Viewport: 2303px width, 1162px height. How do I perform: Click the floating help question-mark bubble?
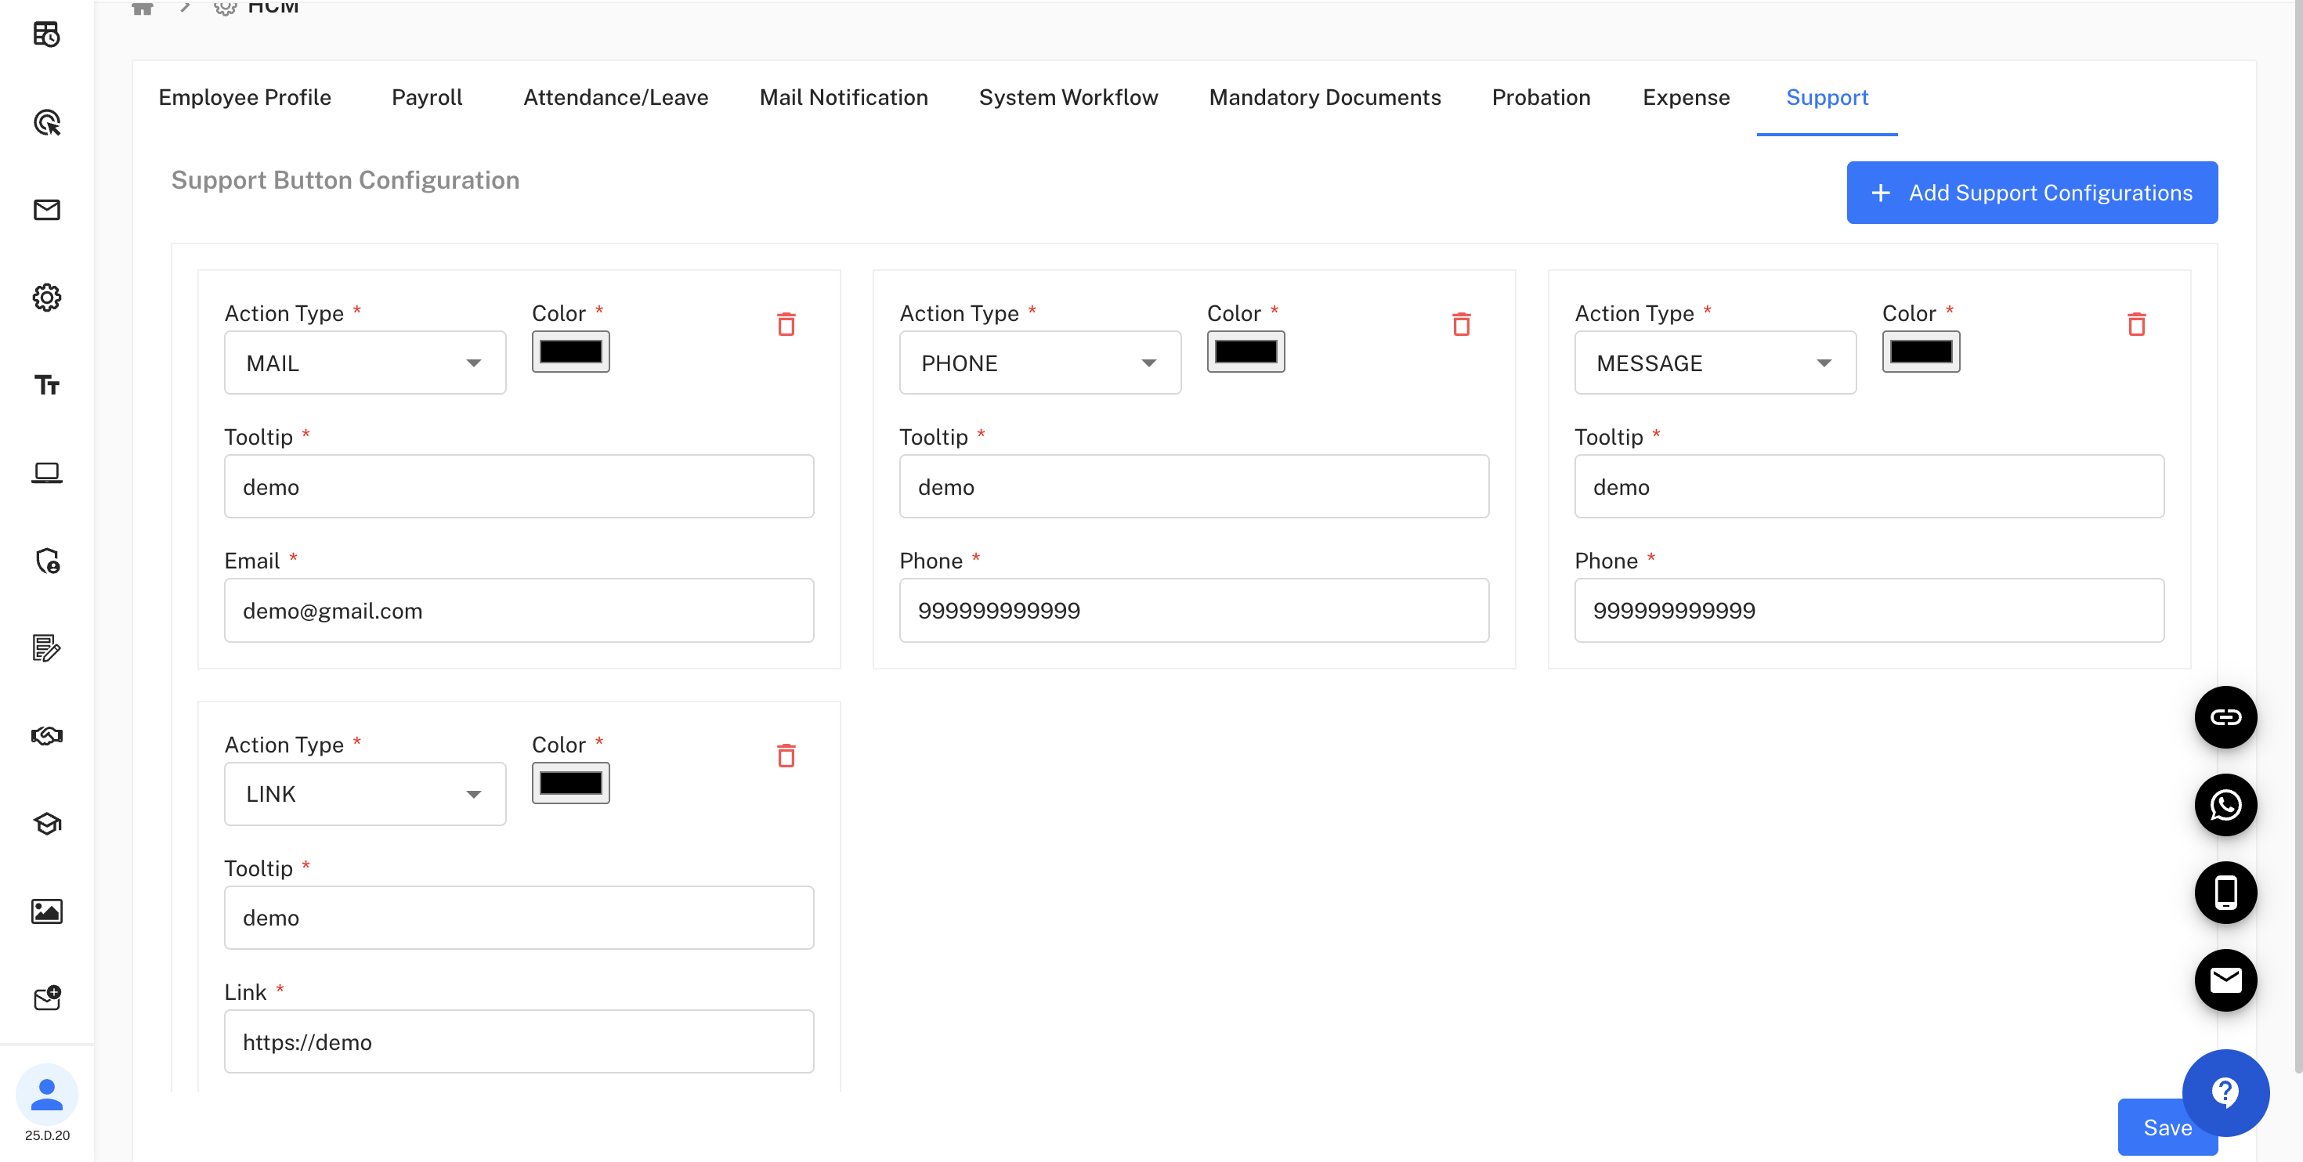tap(2225, 1092)
